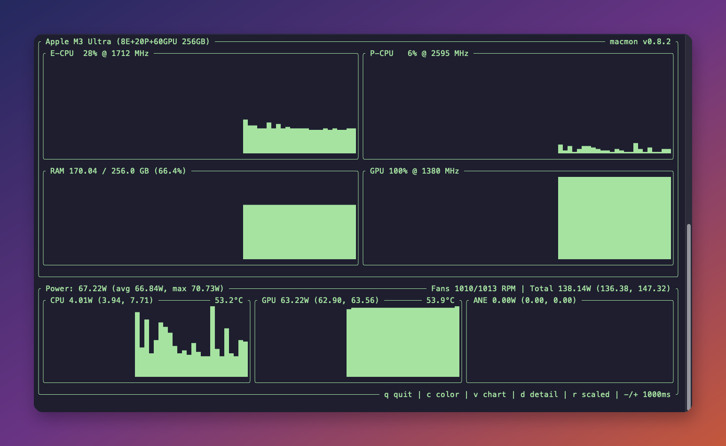Click the 'GPU 100% @ 1380 MHz' header
Image resolution: width=726 pixels, height=446 pixels.
pyautogui.click(x=414, y=171)
